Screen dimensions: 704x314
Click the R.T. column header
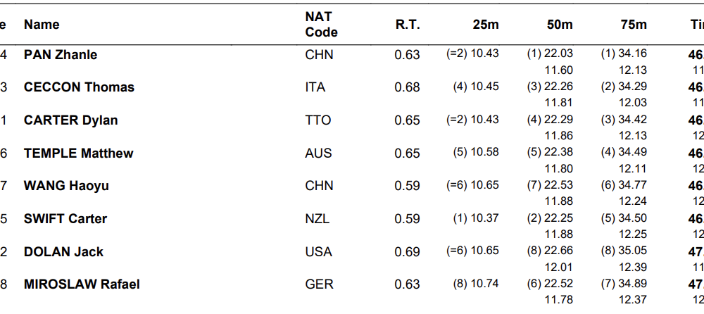pyautogui.click(x=408, y=25)
